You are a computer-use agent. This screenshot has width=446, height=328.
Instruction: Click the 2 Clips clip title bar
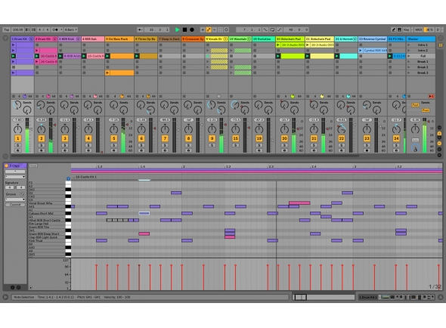(x=15, y=166)
